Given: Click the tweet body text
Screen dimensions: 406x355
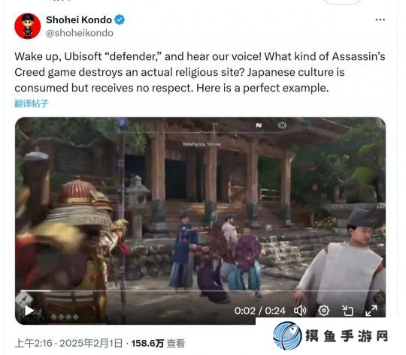Looking at the screenshot, I should tap(200, 72).
